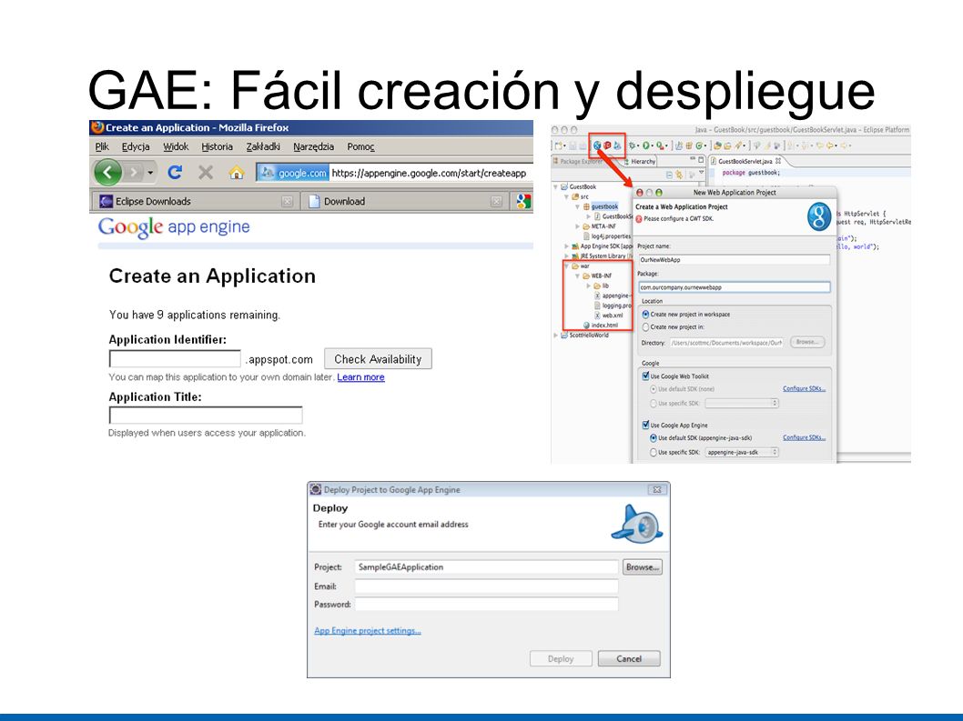Open appengine-java-sdk specific SDK dropdown
This screenshot has width=963, height=721.
pyautogui.click(x=742, y=452)
